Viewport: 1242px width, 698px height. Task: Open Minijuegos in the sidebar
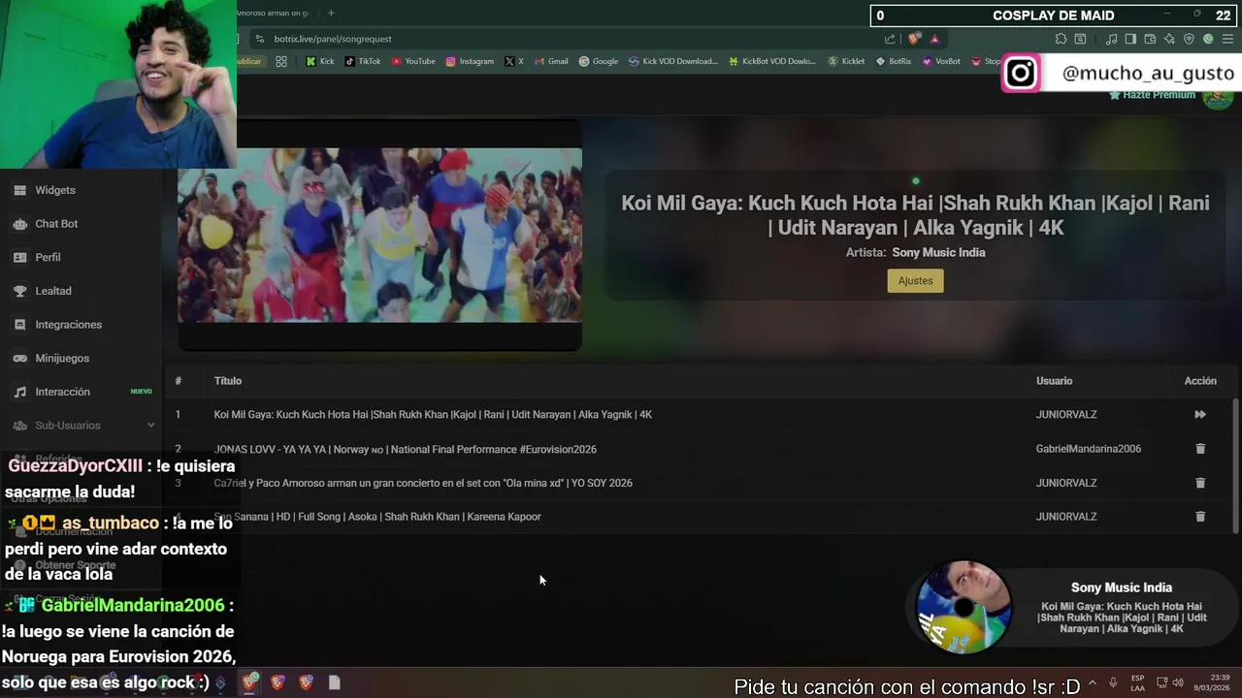point(62,359)
